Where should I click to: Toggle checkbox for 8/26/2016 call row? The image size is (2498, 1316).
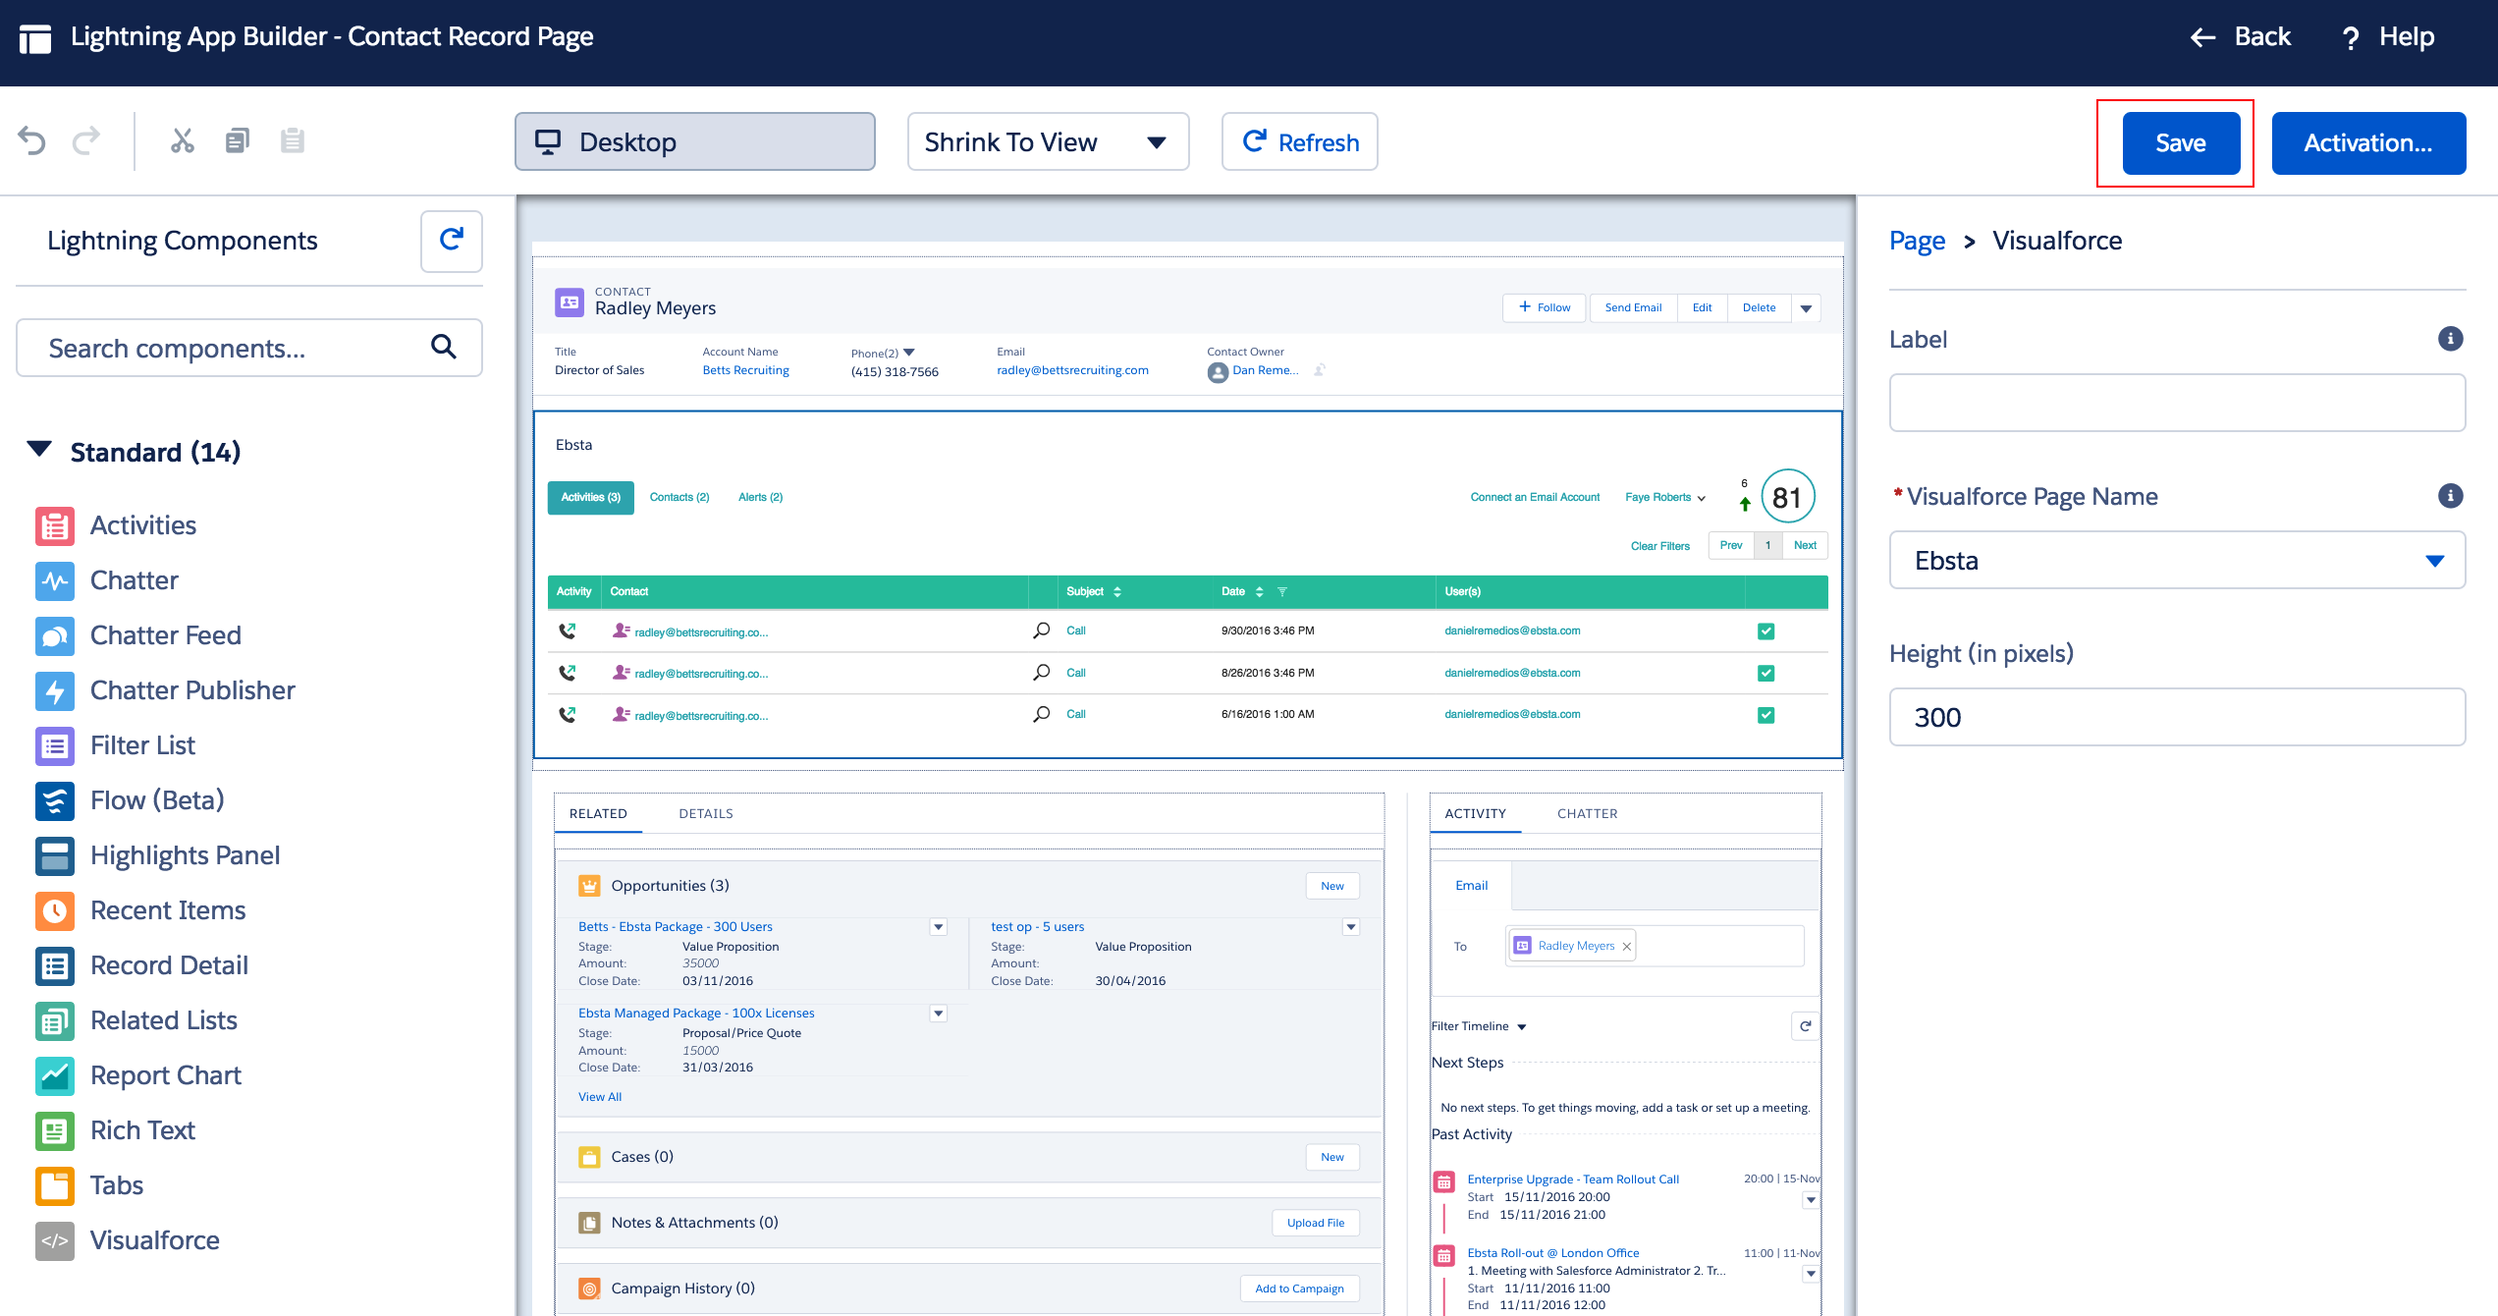pyautogui.click(x=1765, y=673)
